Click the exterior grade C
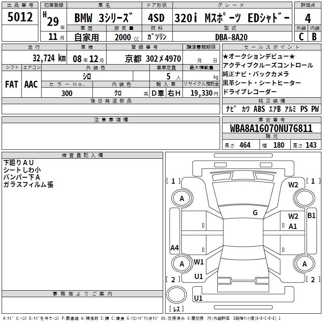The width and height of the screenshot is (323, 323). [x=301, y=36]
